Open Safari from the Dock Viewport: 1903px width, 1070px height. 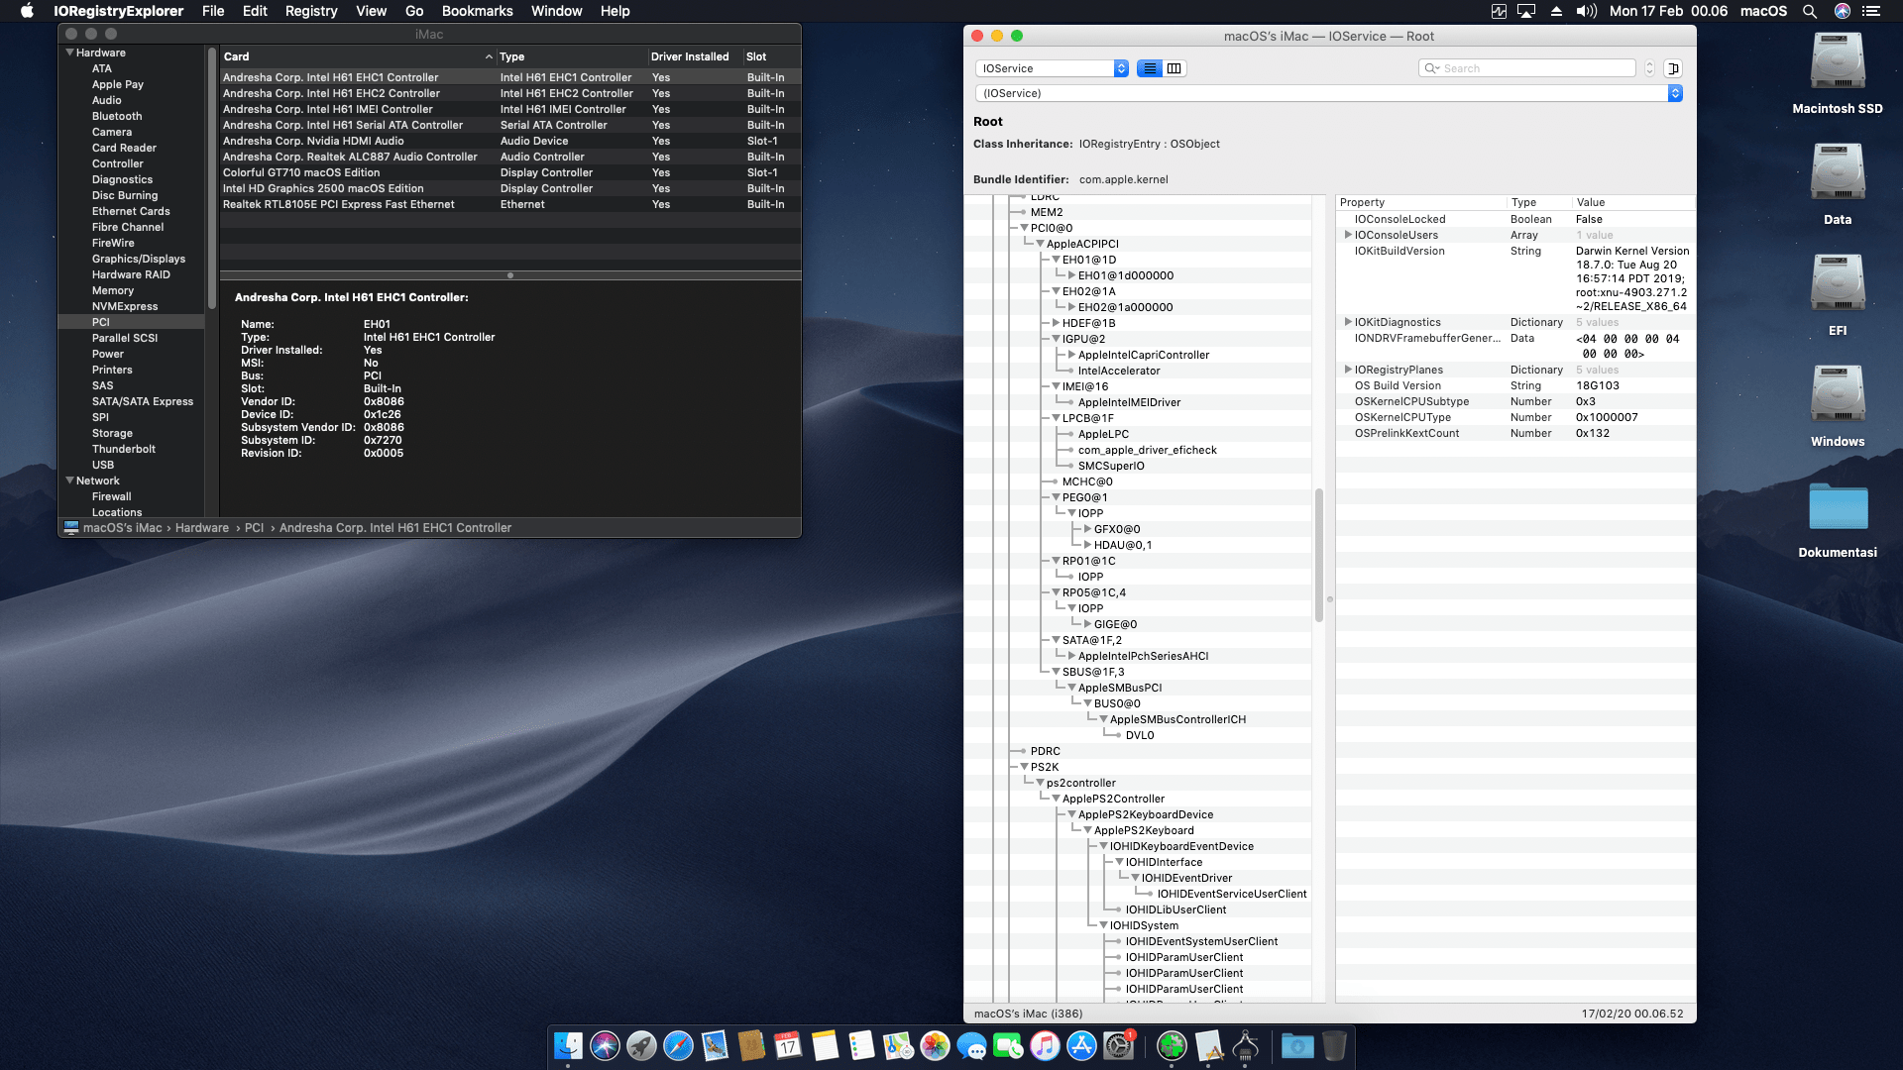click(x=678, y=1045)
